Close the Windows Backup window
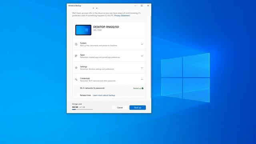 (x=148, y=6)
